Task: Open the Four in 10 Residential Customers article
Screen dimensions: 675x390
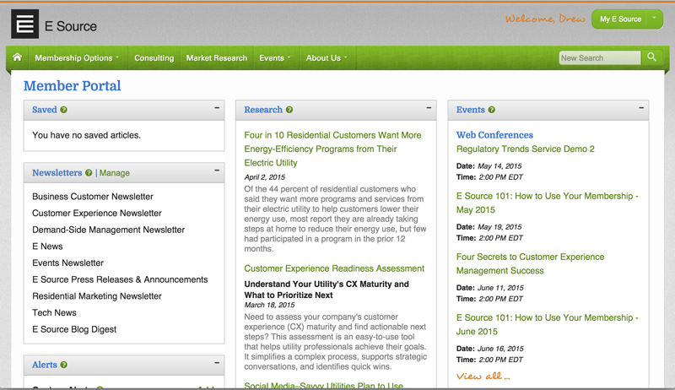Action: [332, 149]
